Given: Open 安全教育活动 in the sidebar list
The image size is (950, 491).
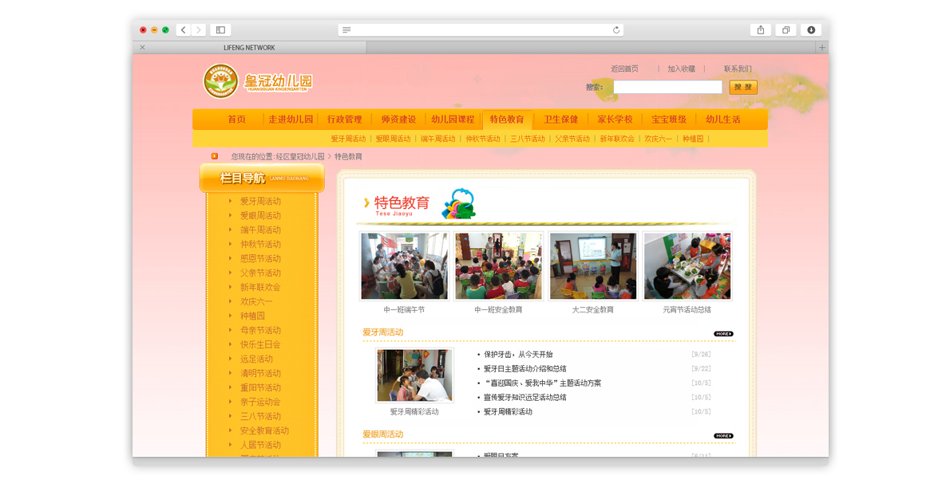Looking at the screenshot, I should pos(265,430).
